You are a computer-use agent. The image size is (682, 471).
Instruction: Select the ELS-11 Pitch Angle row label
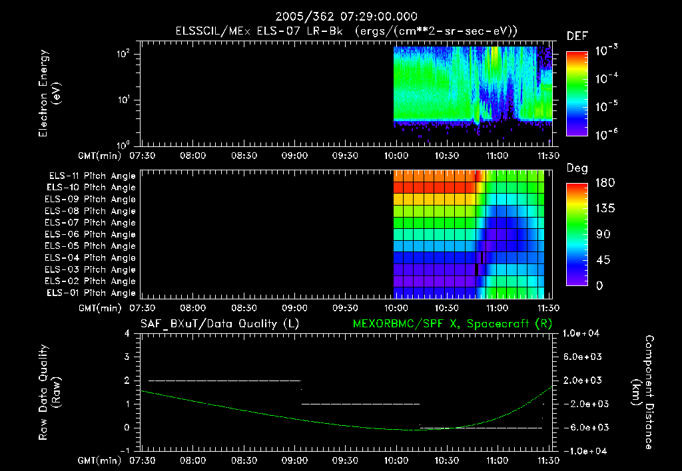point(92,176)
